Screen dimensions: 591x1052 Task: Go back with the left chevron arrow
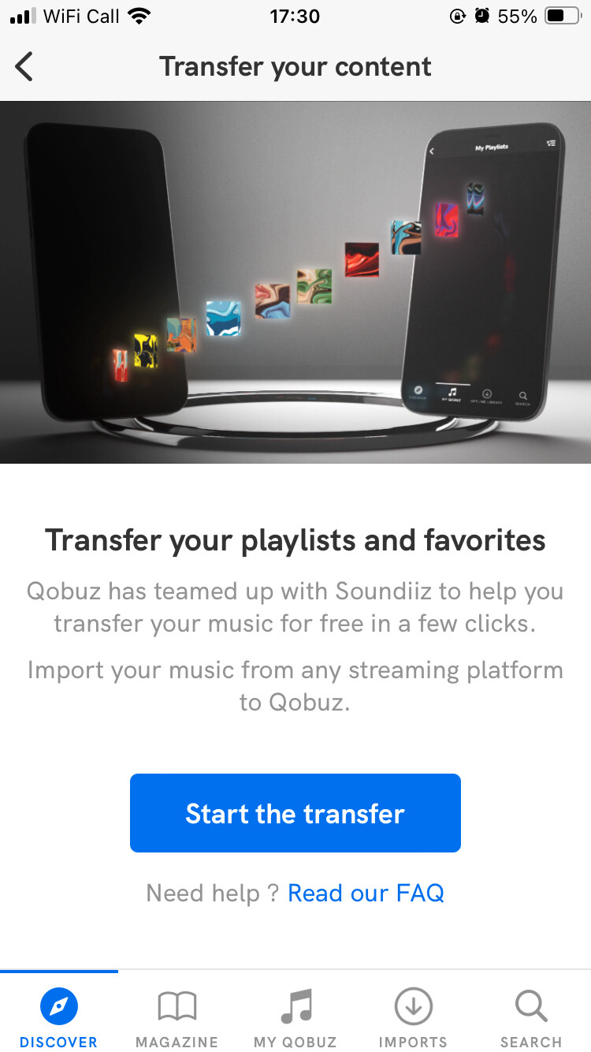24,67
